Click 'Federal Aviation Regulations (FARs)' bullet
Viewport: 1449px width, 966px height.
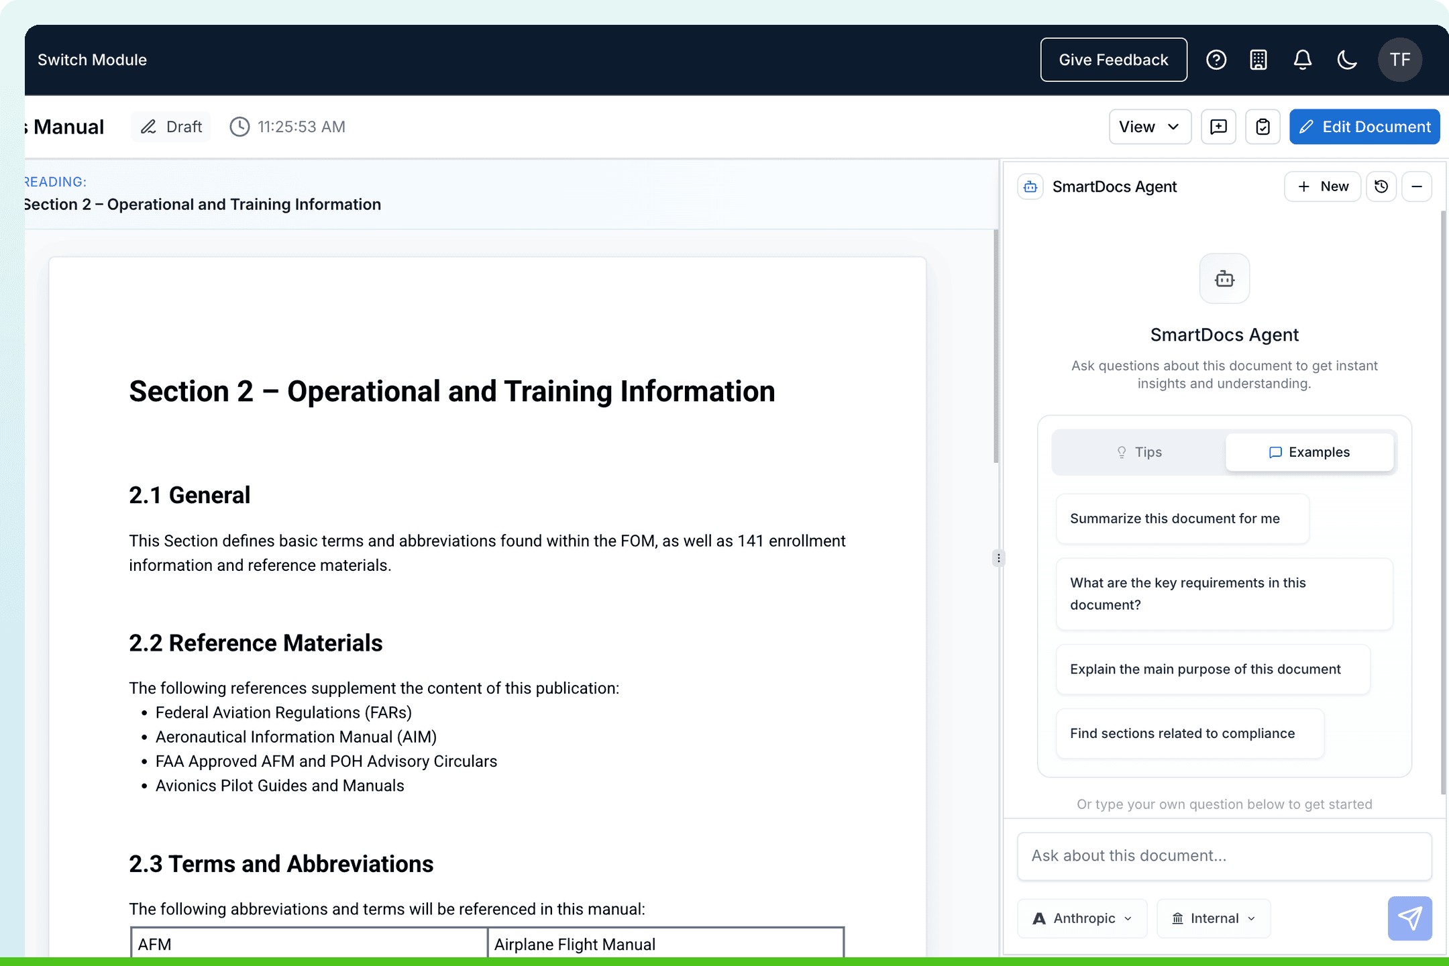pos(284,712)
